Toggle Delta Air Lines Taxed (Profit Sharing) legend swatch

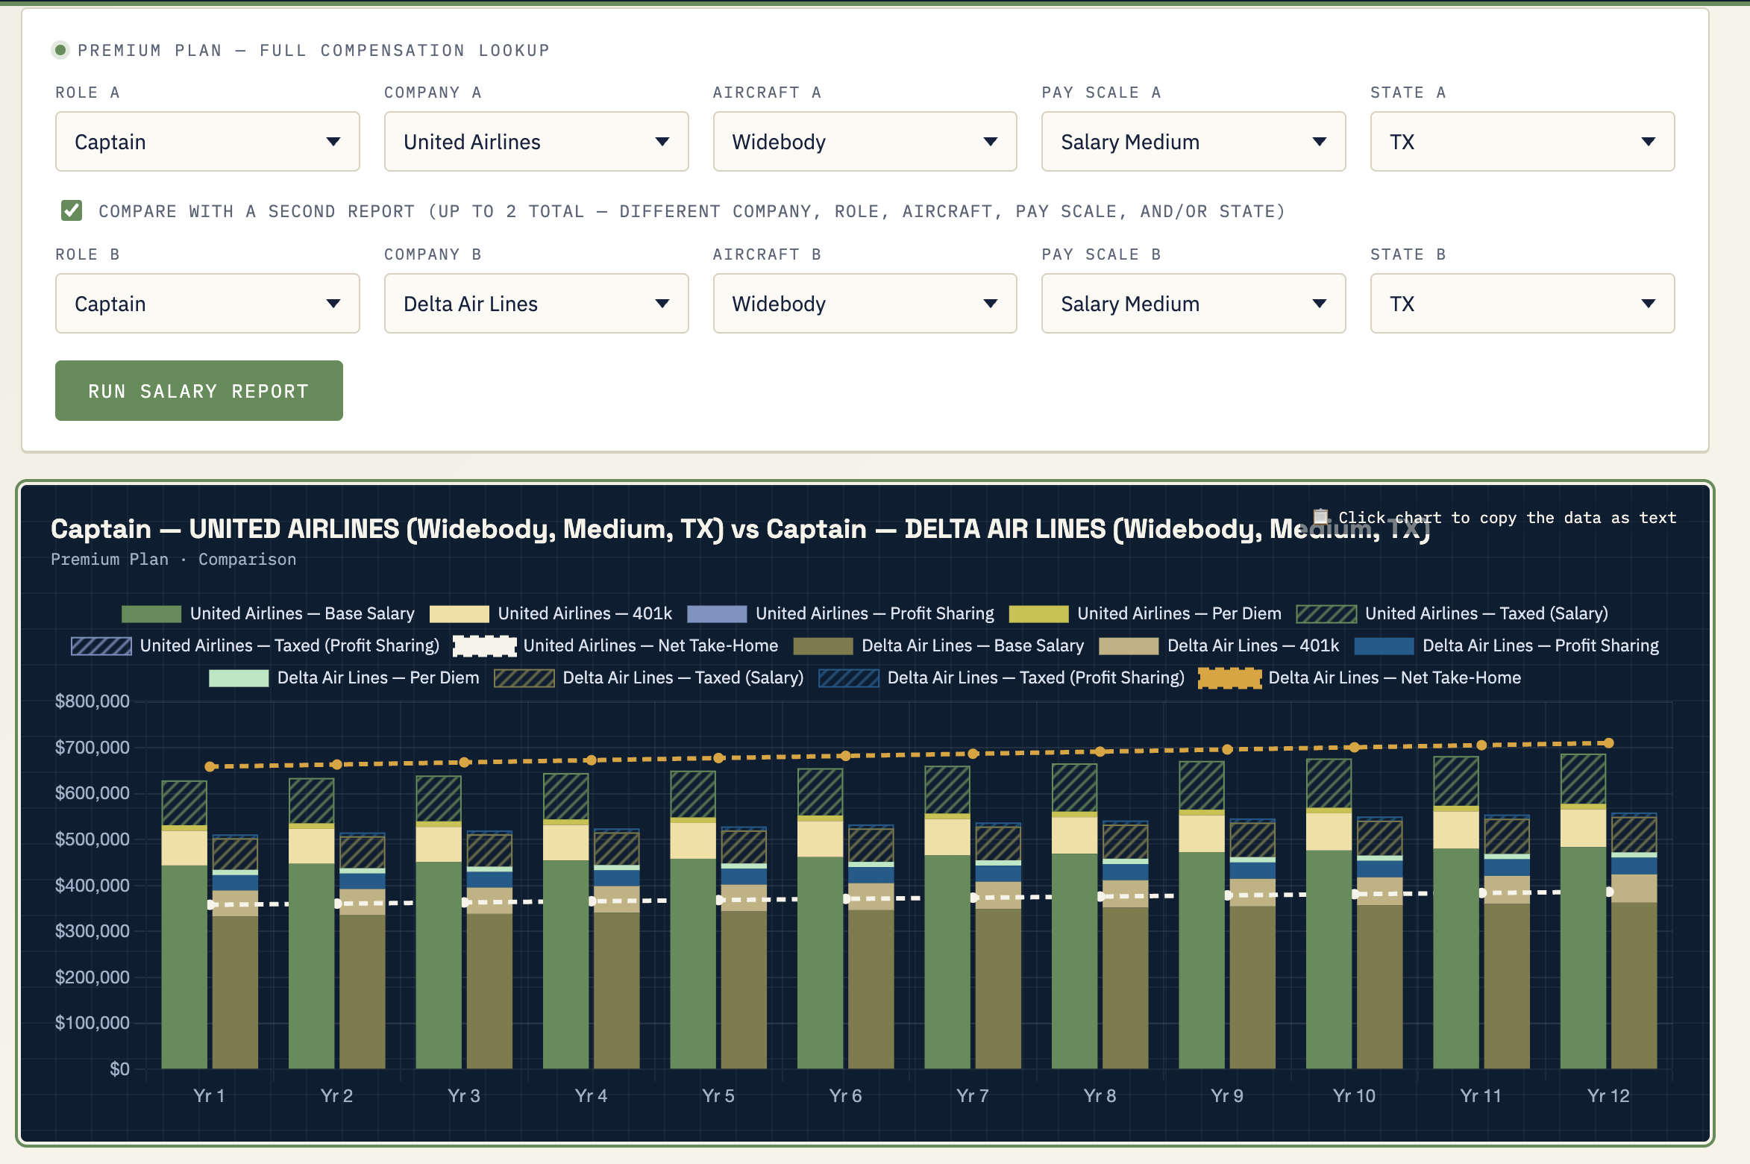[849, 678]
